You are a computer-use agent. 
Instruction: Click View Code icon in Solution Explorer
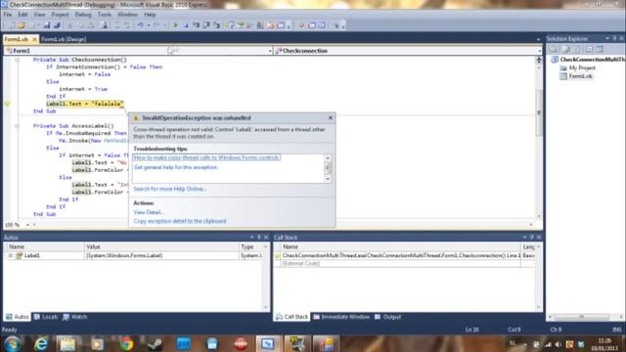pos(589,49)
